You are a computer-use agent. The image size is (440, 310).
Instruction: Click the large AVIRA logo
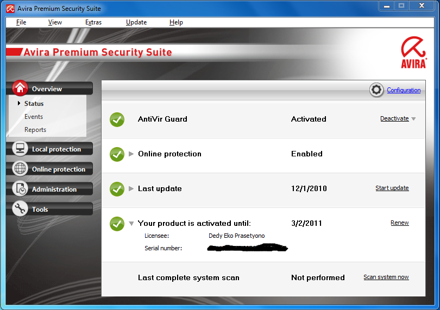pyautogui.click(x=413, y=53)
